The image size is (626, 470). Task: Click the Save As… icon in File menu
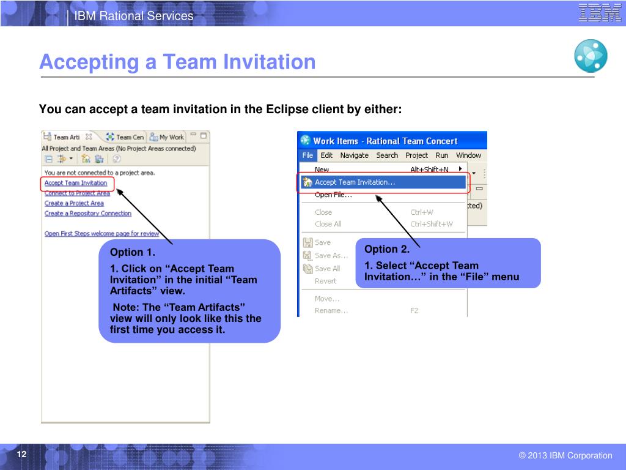(307, 255)
